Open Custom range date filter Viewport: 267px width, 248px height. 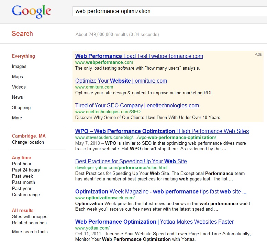point(28,194)
